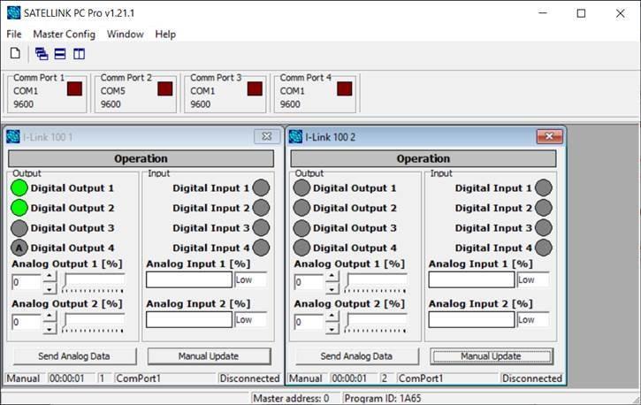
Task: Click Comm Port 2 red status indicator
Action: [x=164, y=88]
